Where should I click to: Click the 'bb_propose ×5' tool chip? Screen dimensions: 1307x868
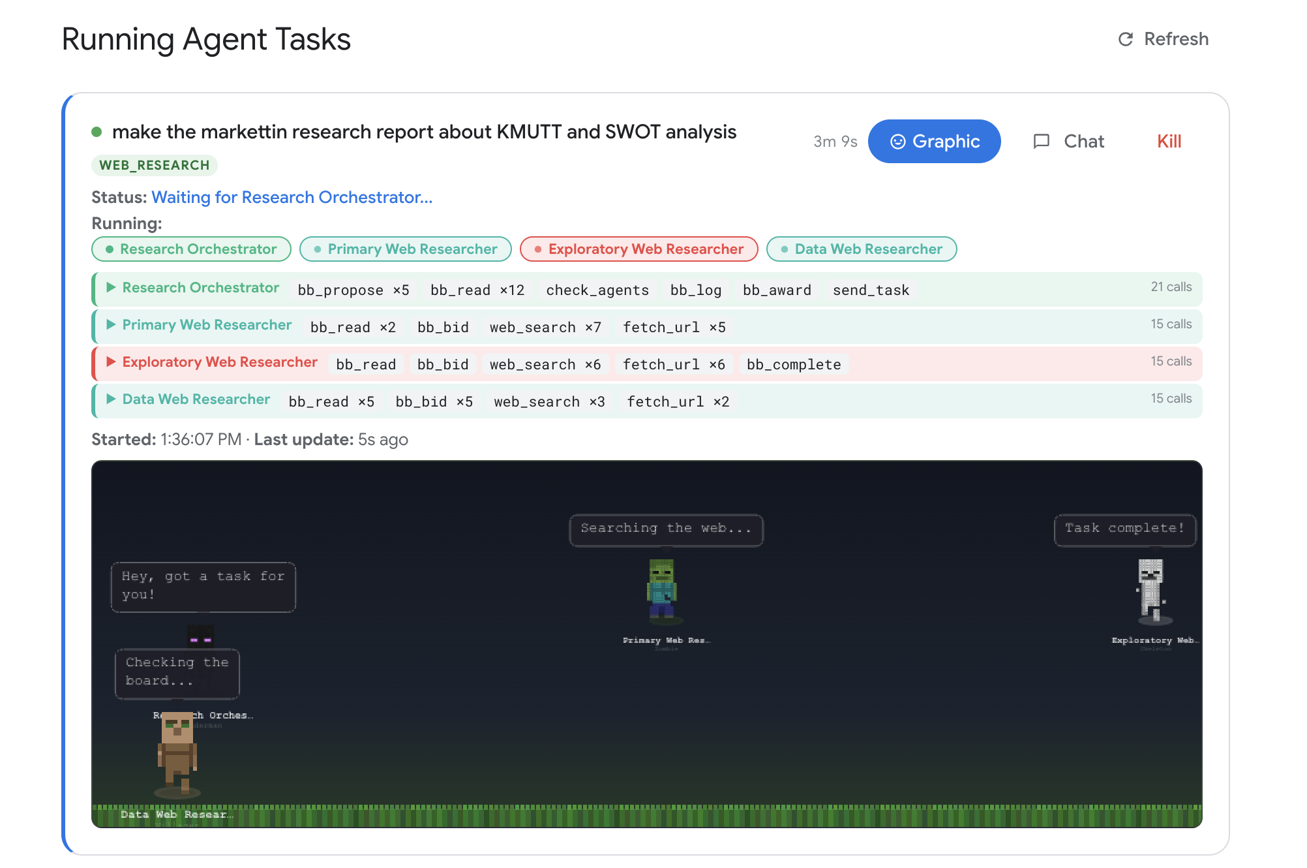(353, 290)
